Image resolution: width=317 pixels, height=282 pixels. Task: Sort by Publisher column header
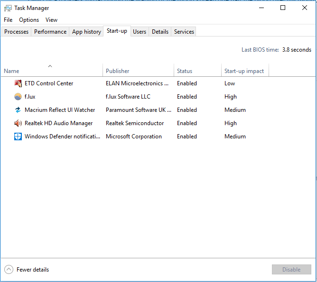[x=117, y=71]
